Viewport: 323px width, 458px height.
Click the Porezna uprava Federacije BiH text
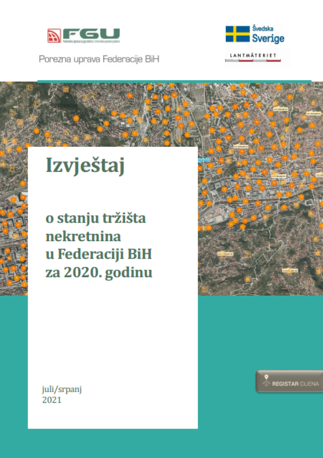click(99, 59)
